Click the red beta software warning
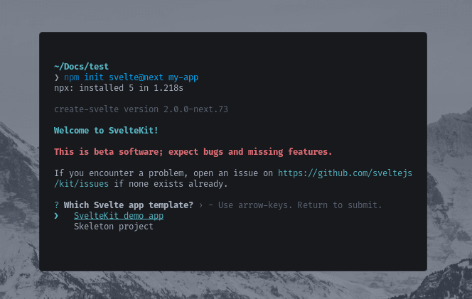 pos(193,152)
